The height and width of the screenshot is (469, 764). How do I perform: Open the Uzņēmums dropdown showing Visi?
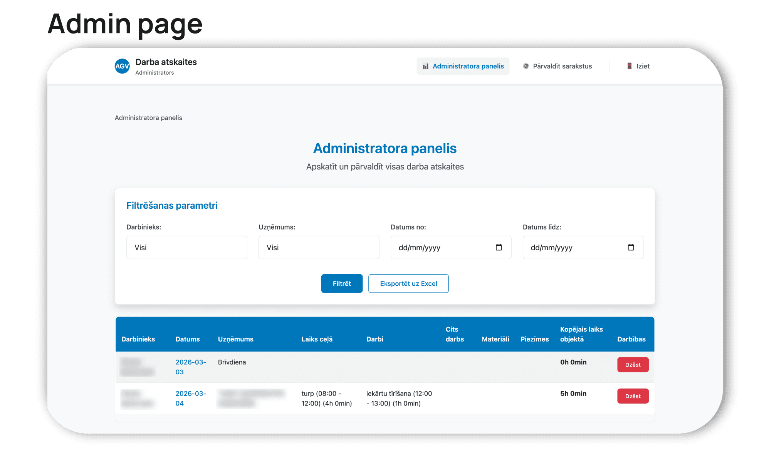[319, 247]
